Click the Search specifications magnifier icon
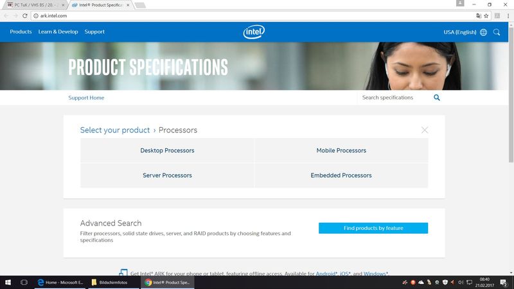This screenshot has height=289, width=514. pos(437,98)
